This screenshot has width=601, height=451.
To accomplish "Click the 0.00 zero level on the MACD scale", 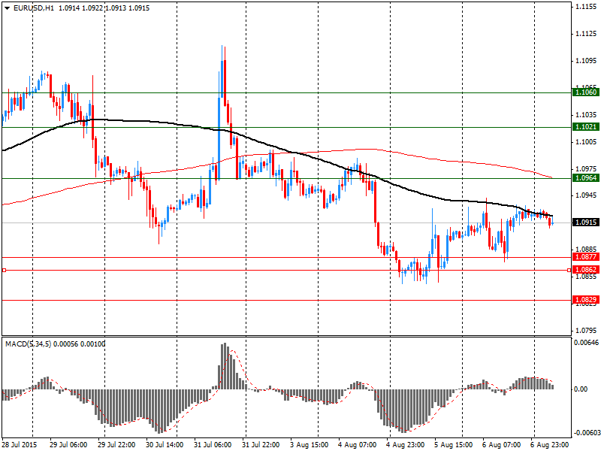I will click(x=581, y=389).
